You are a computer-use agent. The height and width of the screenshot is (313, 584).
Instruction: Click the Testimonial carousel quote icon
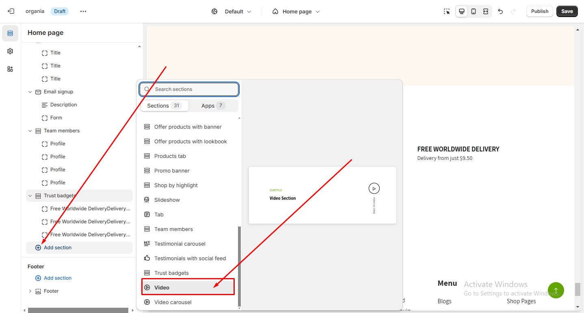coord(147,244)
